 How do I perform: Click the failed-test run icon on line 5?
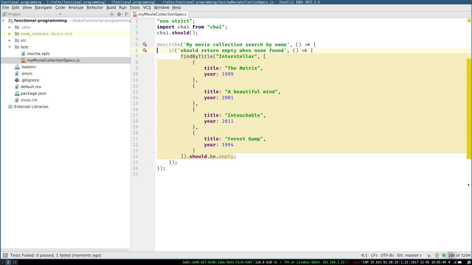coord(145,45)
